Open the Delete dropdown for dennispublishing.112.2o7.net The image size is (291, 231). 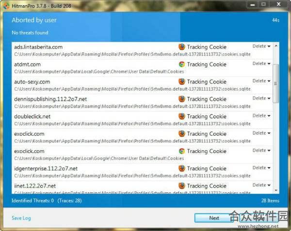[261, 98]
